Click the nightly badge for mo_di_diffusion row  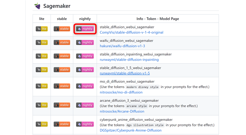[85, 86]
